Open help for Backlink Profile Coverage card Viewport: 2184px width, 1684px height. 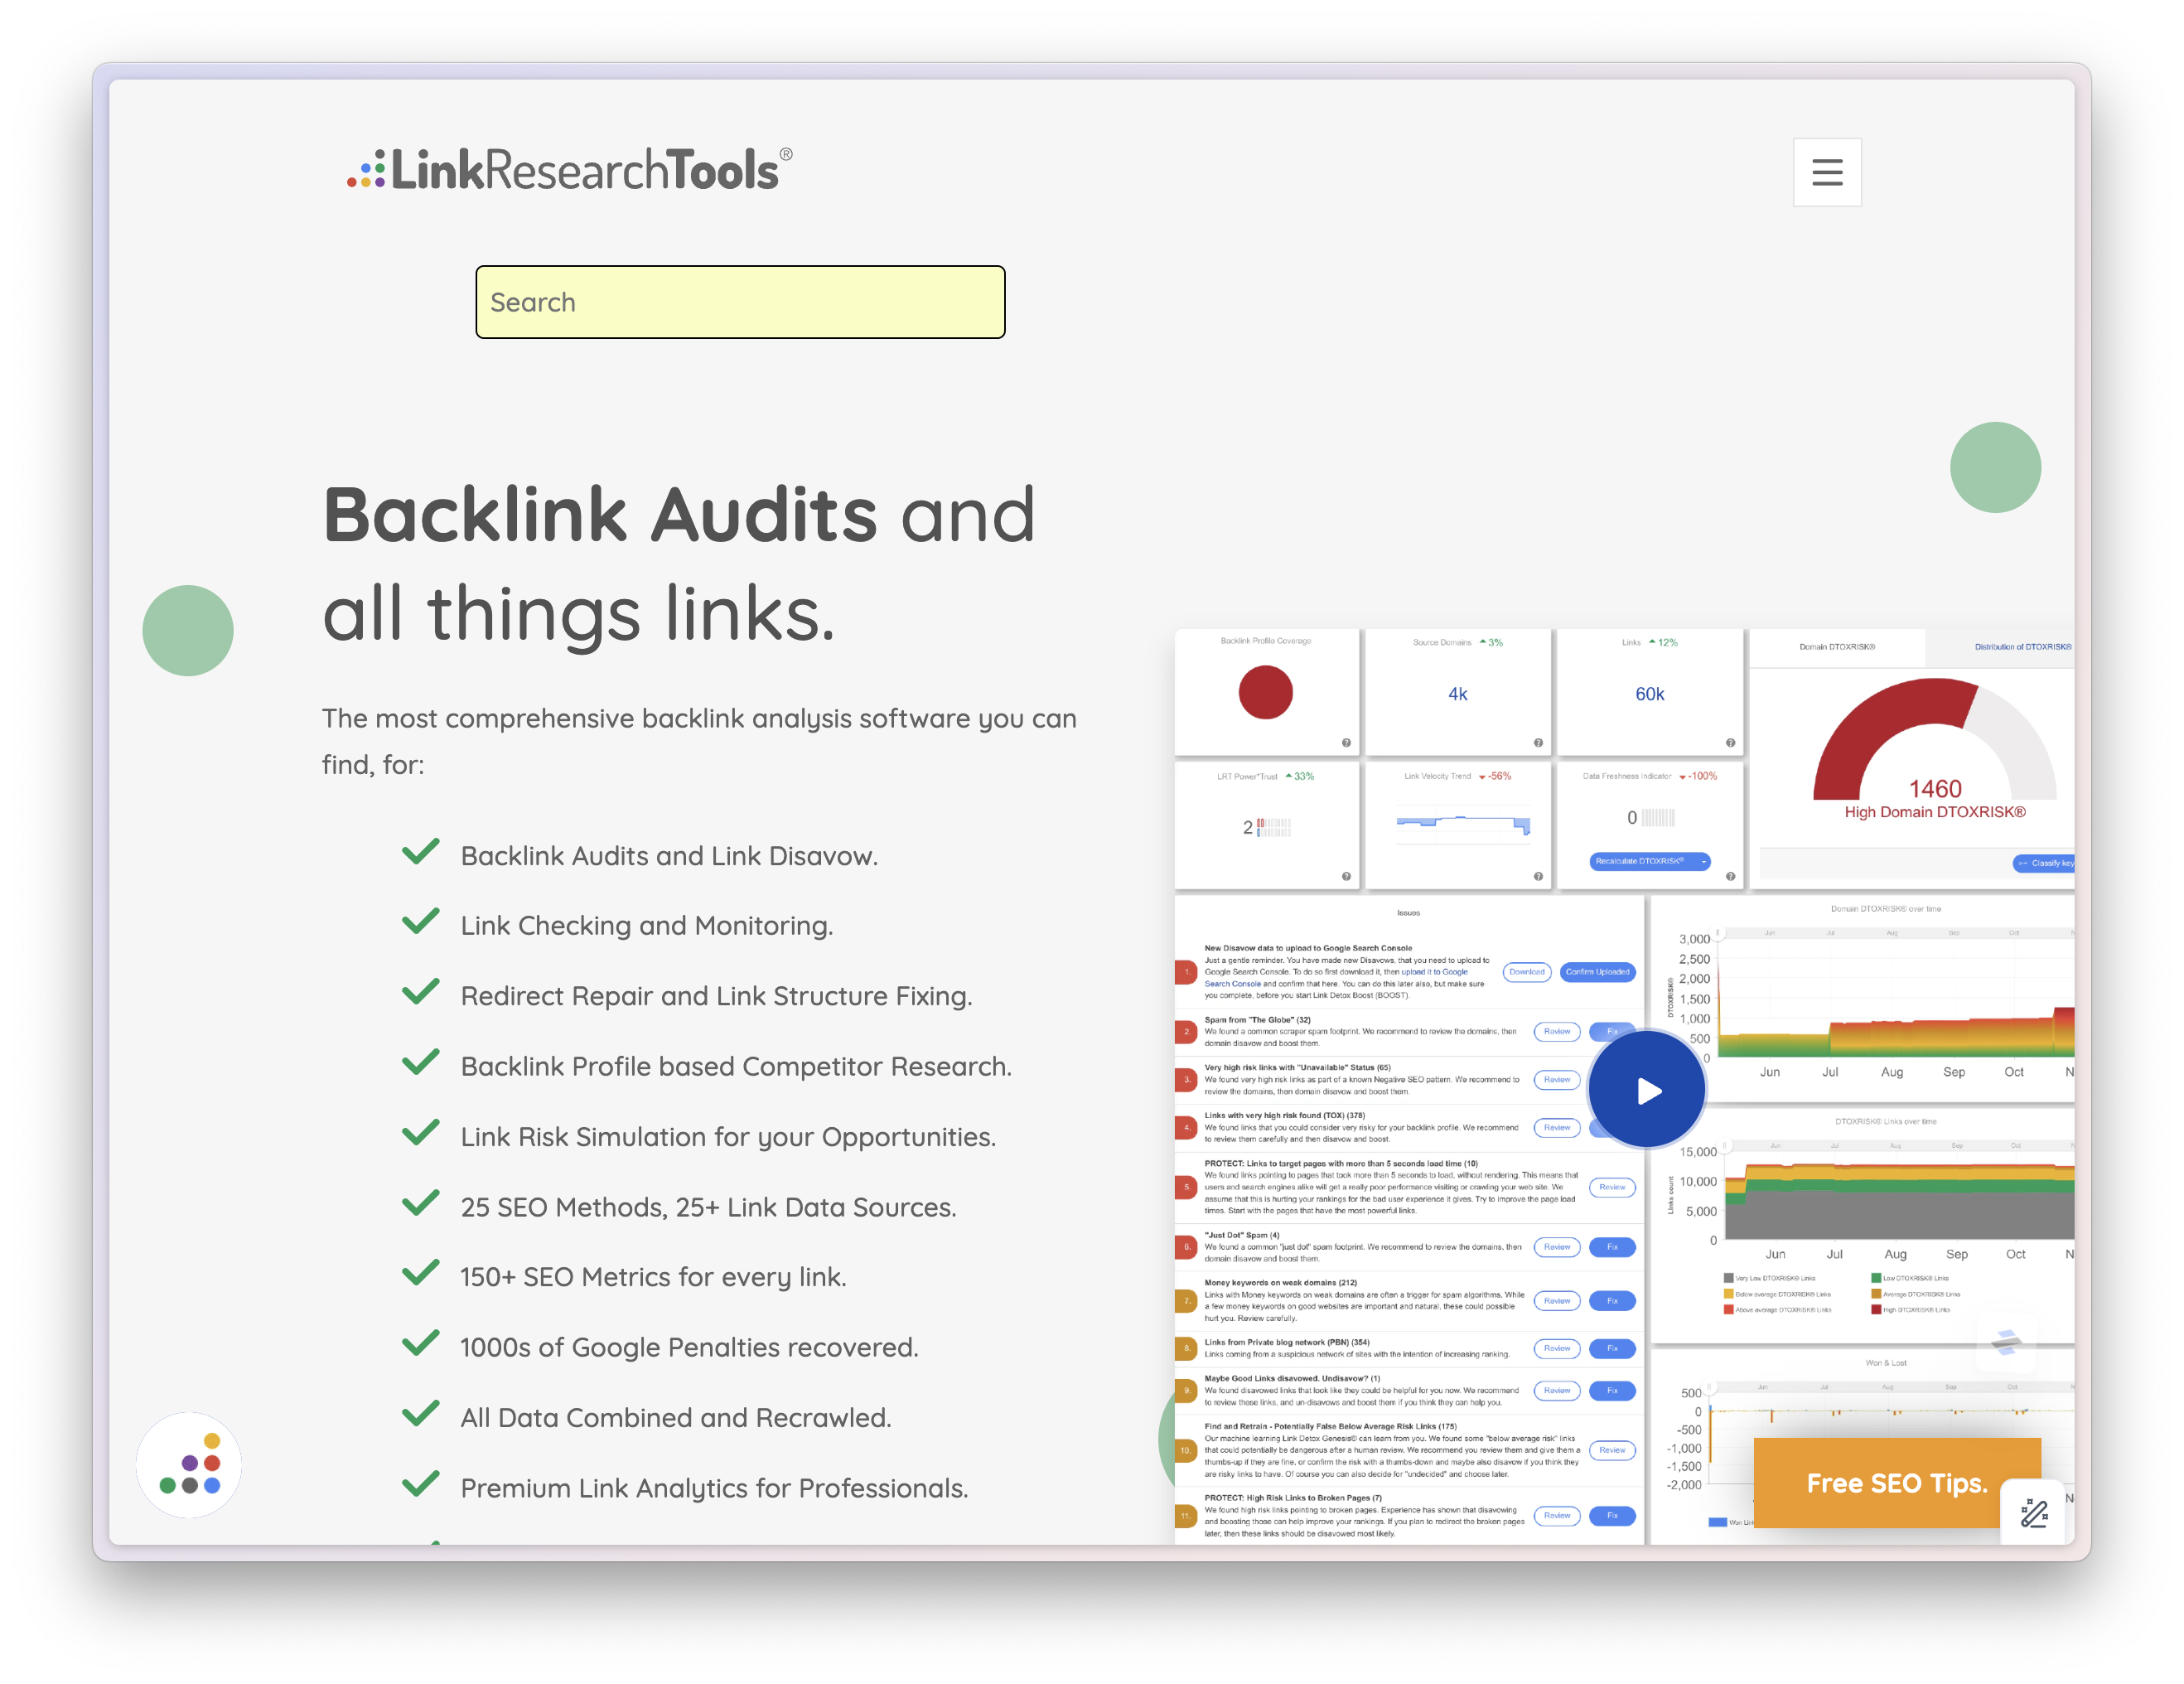[x=1346, y=743]
